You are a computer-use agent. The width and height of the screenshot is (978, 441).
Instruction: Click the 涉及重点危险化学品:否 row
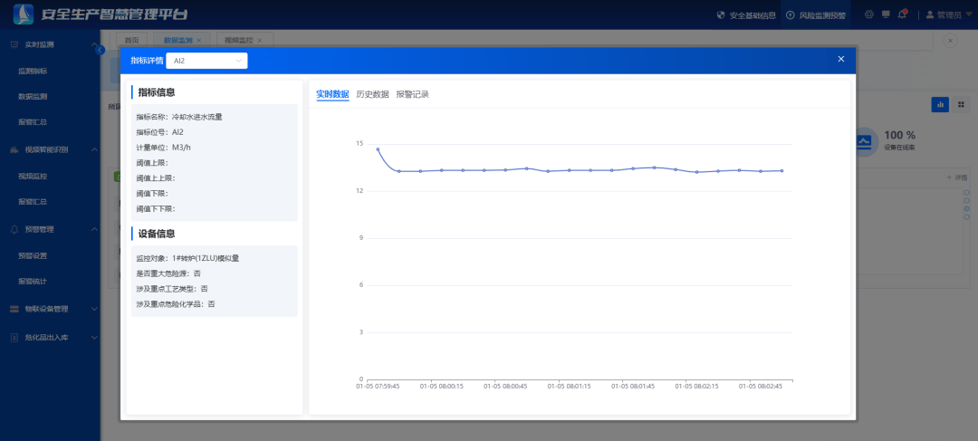tap(176, 304)
